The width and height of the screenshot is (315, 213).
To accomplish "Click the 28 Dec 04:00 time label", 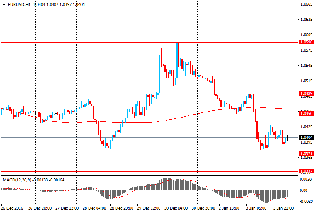I will pos(94,208).
